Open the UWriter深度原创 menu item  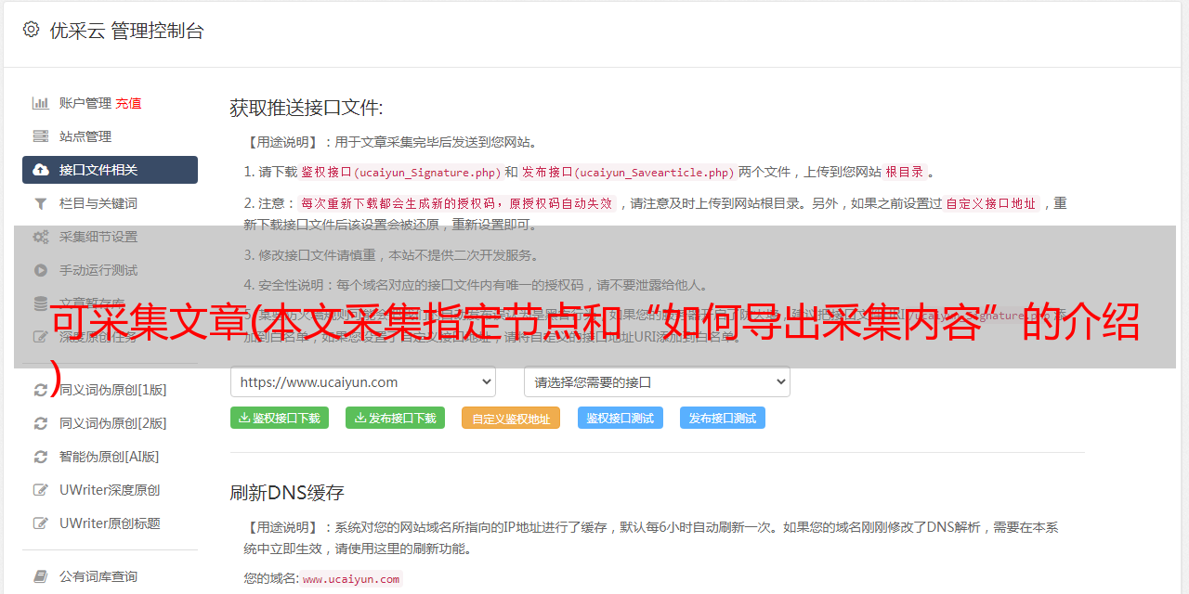point(110,490)
